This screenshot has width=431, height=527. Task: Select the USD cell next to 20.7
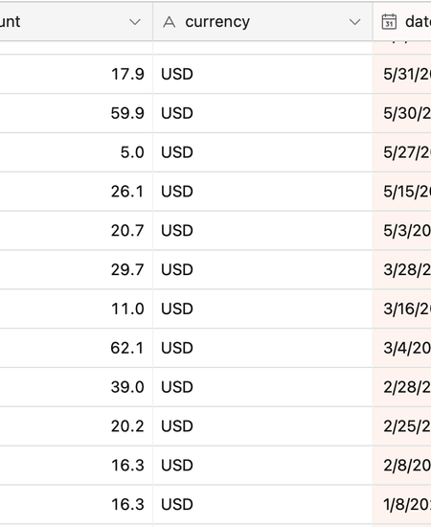[262, 231]
